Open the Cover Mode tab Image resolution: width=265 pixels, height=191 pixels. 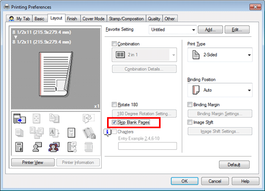93,18
